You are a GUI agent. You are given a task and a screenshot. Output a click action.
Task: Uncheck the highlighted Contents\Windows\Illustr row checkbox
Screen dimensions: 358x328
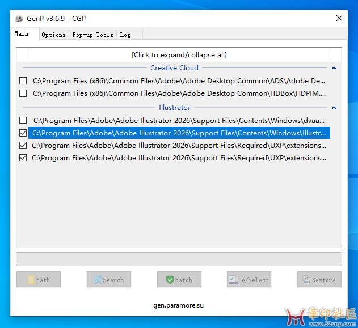(23, 133)
